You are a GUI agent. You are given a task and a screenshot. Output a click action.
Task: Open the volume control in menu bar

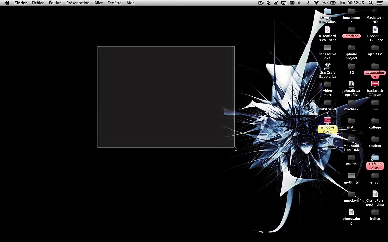299,3
